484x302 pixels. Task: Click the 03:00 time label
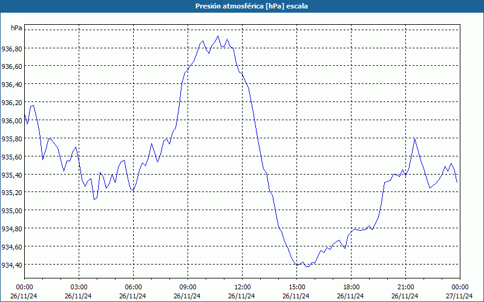click(79, 288)
